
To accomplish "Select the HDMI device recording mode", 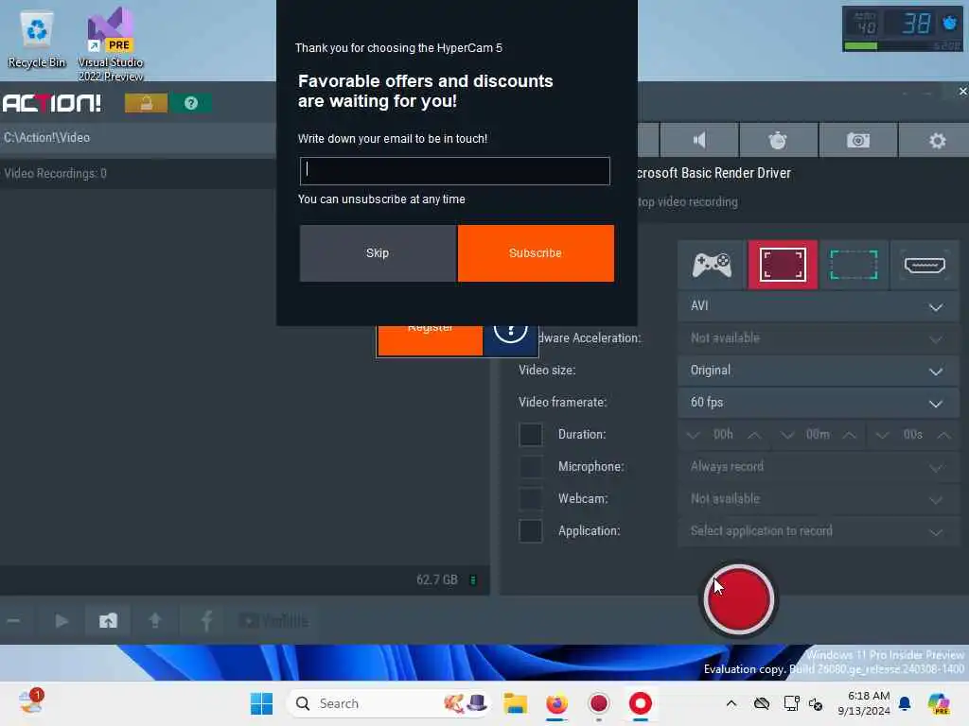I will (x=925, y=265).
